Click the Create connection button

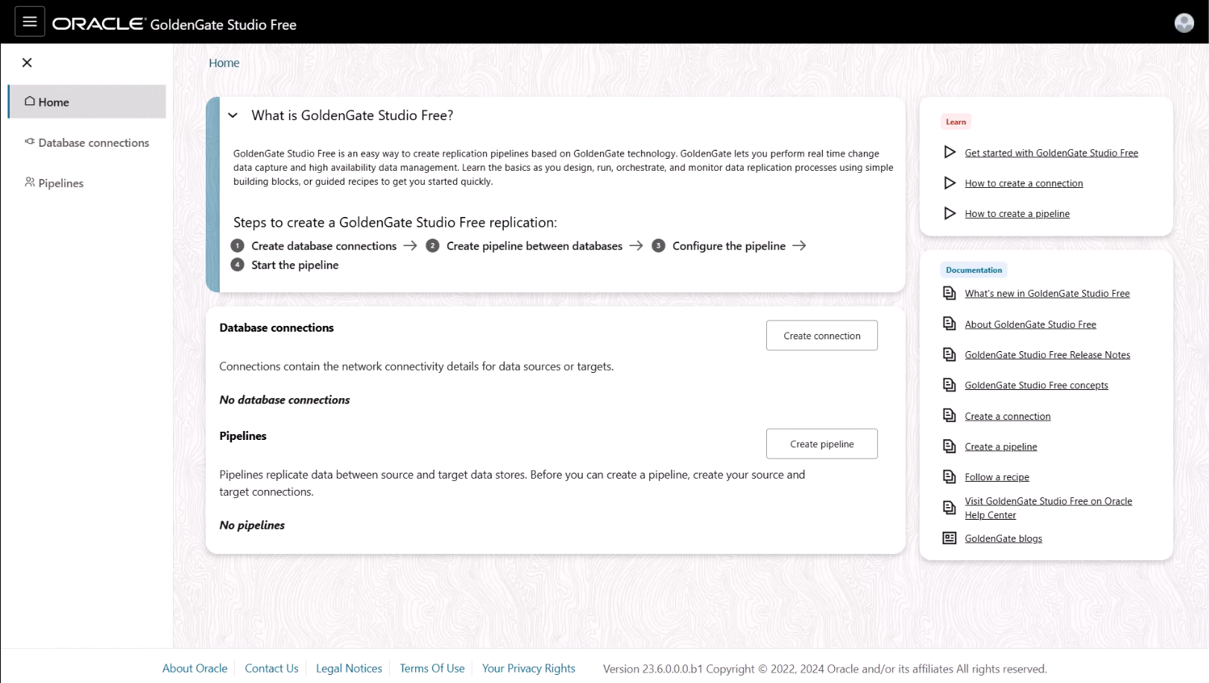(x=821, y=336)
